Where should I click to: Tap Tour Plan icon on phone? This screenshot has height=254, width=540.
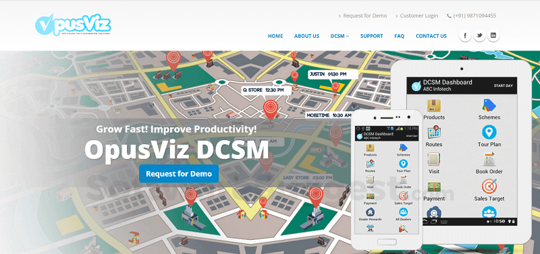[403, 164]
